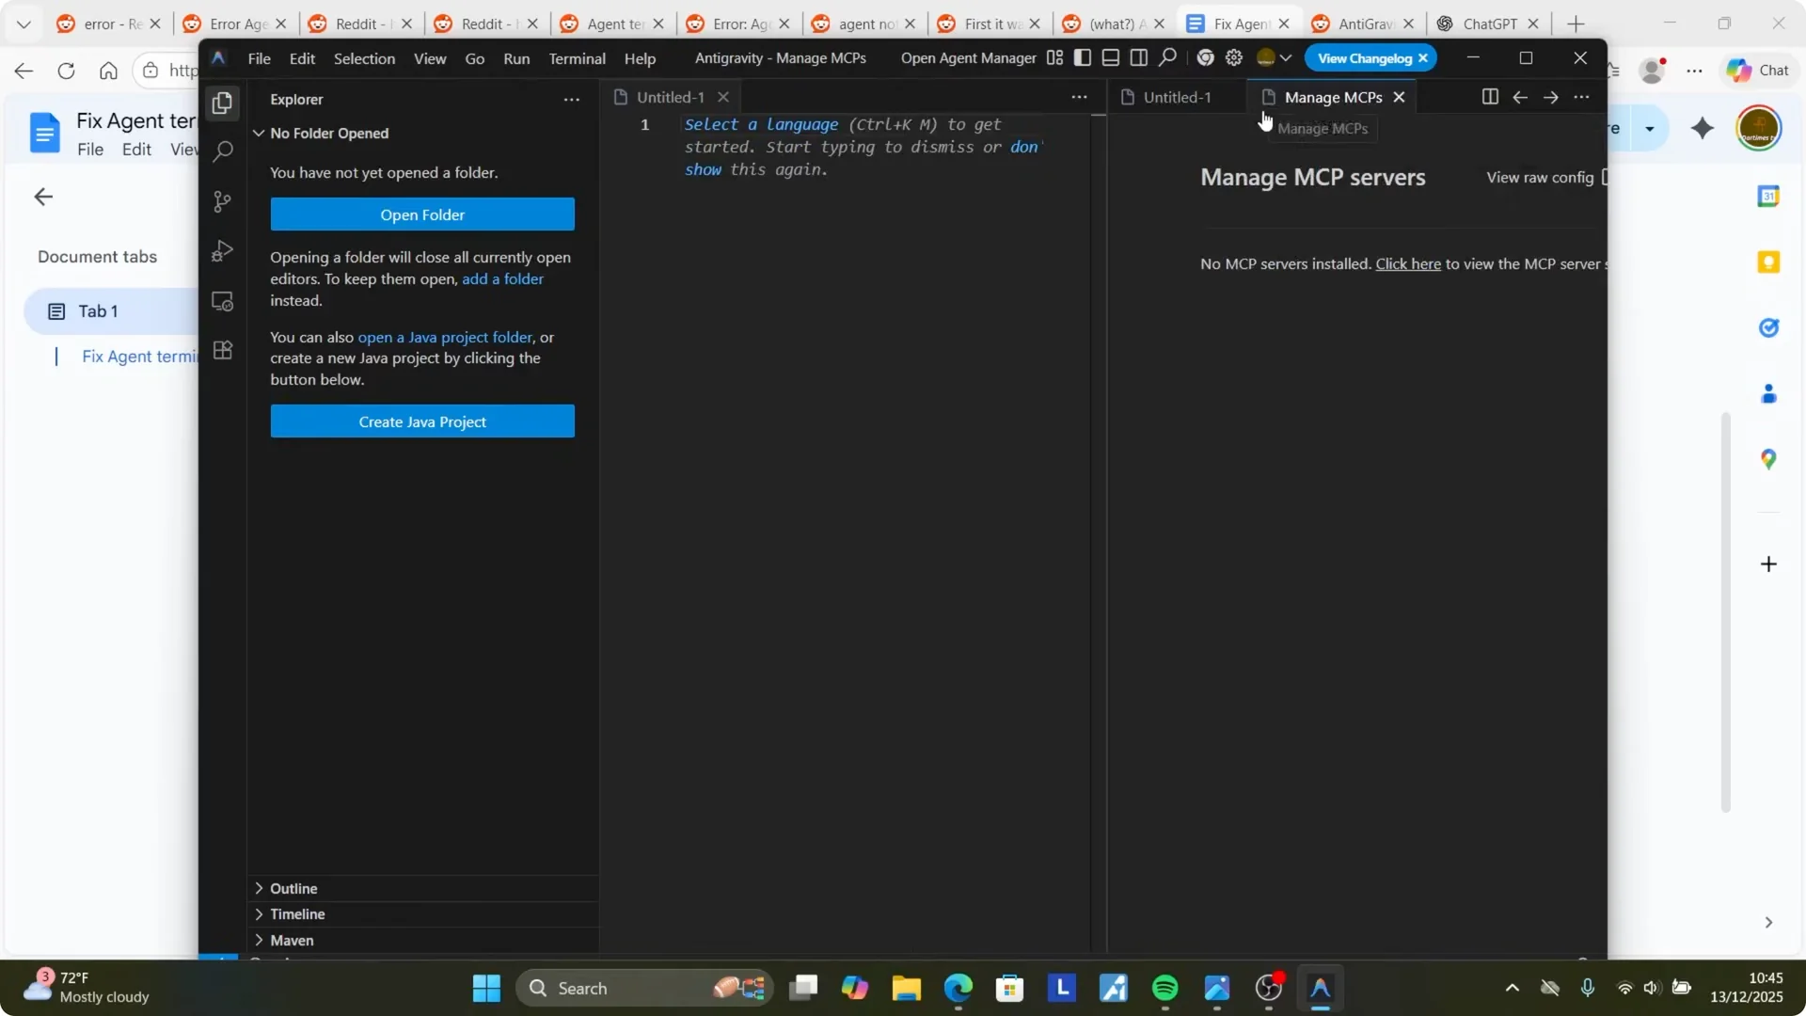Image resolution: width=1806 pixels, height=1016 pixels.
Task: Expand the Outline section
Action: [x=293, y=888]
